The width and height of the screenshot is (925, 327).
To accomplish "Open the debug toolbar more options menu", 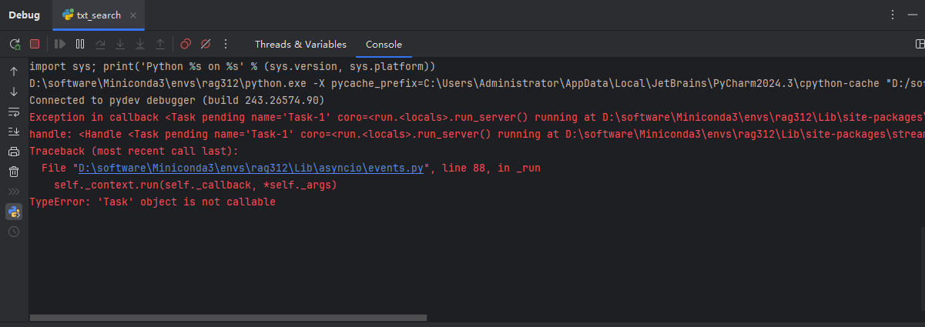I will tap(226, 44).
